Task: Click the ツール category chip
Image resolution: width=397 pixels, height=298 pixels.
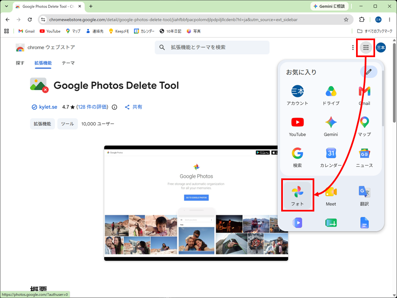Action: (x=67, y=124)
